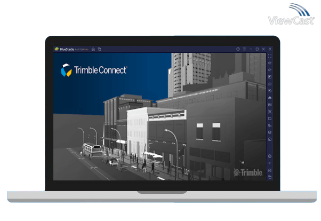The width and height of the screenshot is (321, 221).
Task: Click the circular play icon in sidebar
Action: point(270,91)
